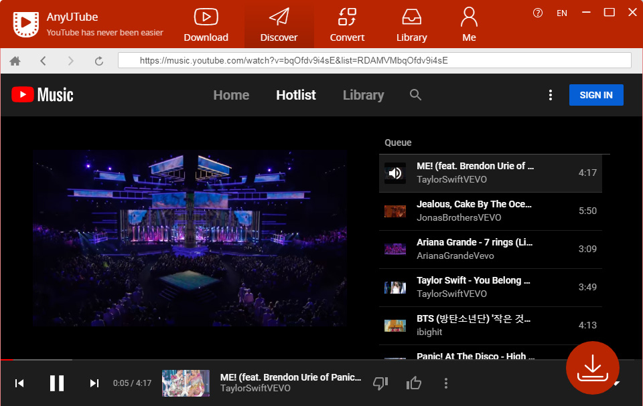This screenshot has width=643, height=406.
Task: Click the help question mark icon
Action: pyautogui.click(x=538, y=13)
